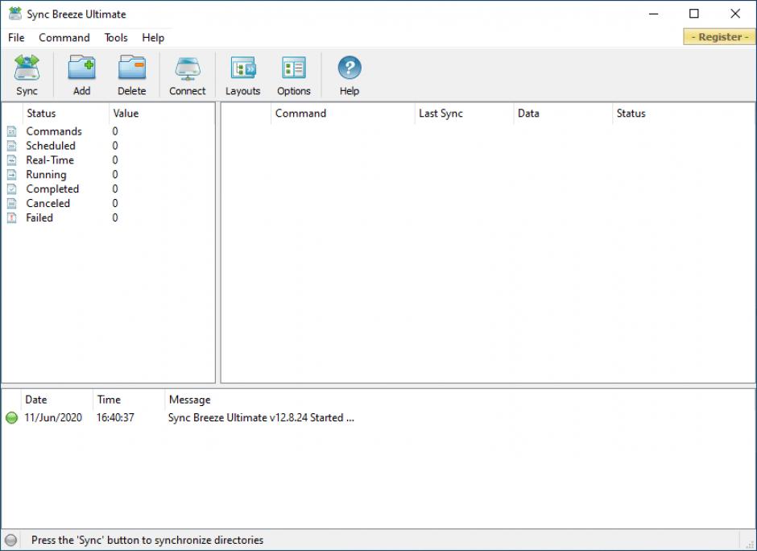Click the Delete folder toolbar icon

[132, 67]
